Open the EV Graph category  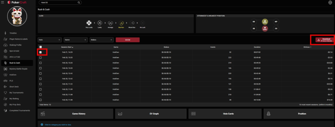coord(151,114)
